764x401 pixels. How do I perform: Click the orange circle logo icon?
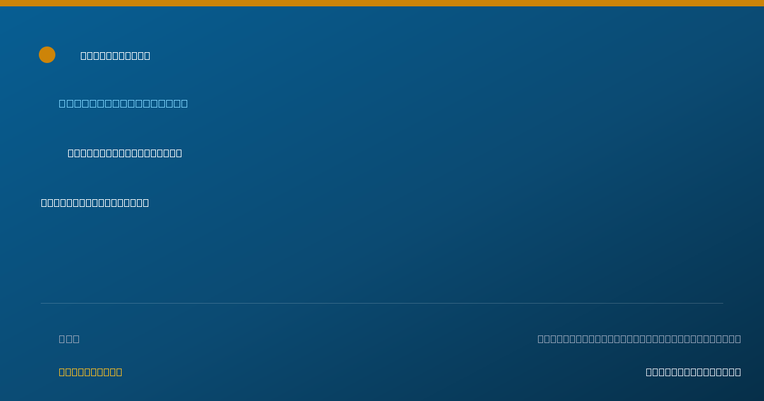point(47,55)
